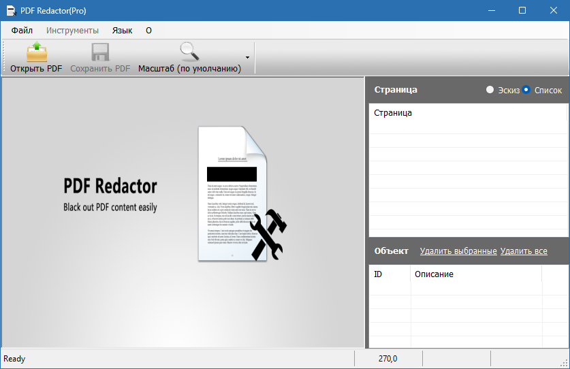Open the Файл menu
This screenshot has width=570, height=369.
(x=22, y=30)
